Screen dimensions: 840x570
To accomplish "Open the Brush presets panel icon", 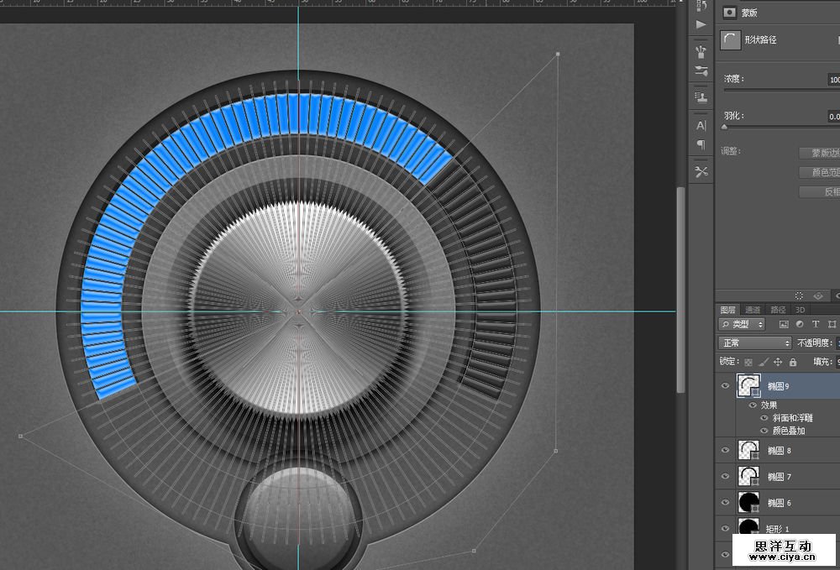I will 701,52.
